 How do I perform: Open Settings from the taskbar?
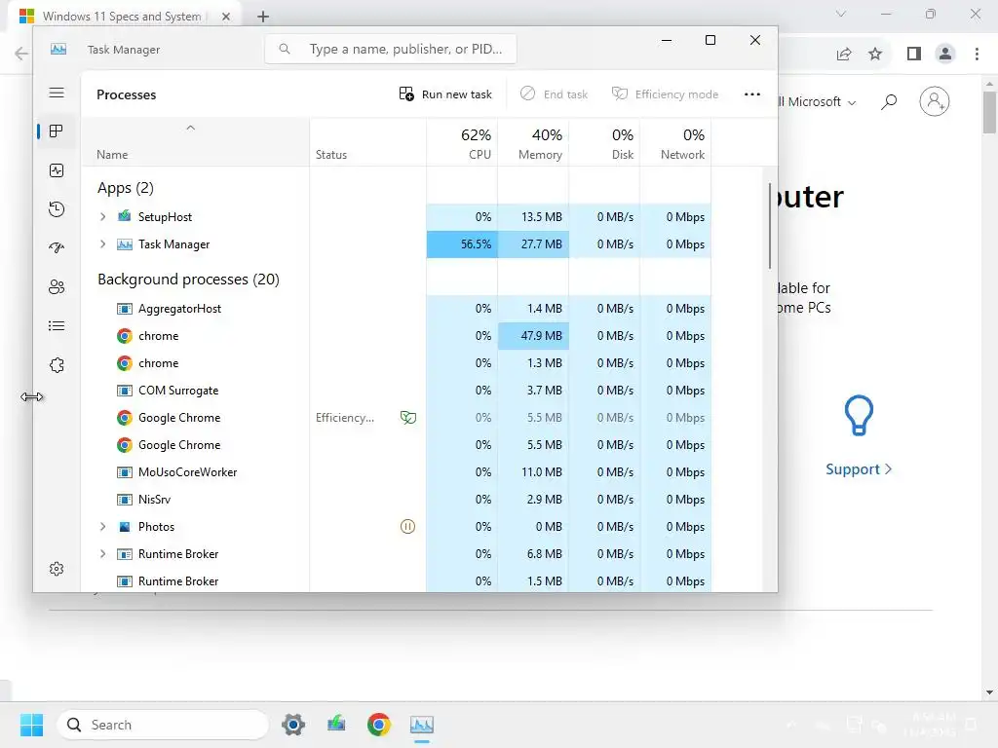point(293,725)
